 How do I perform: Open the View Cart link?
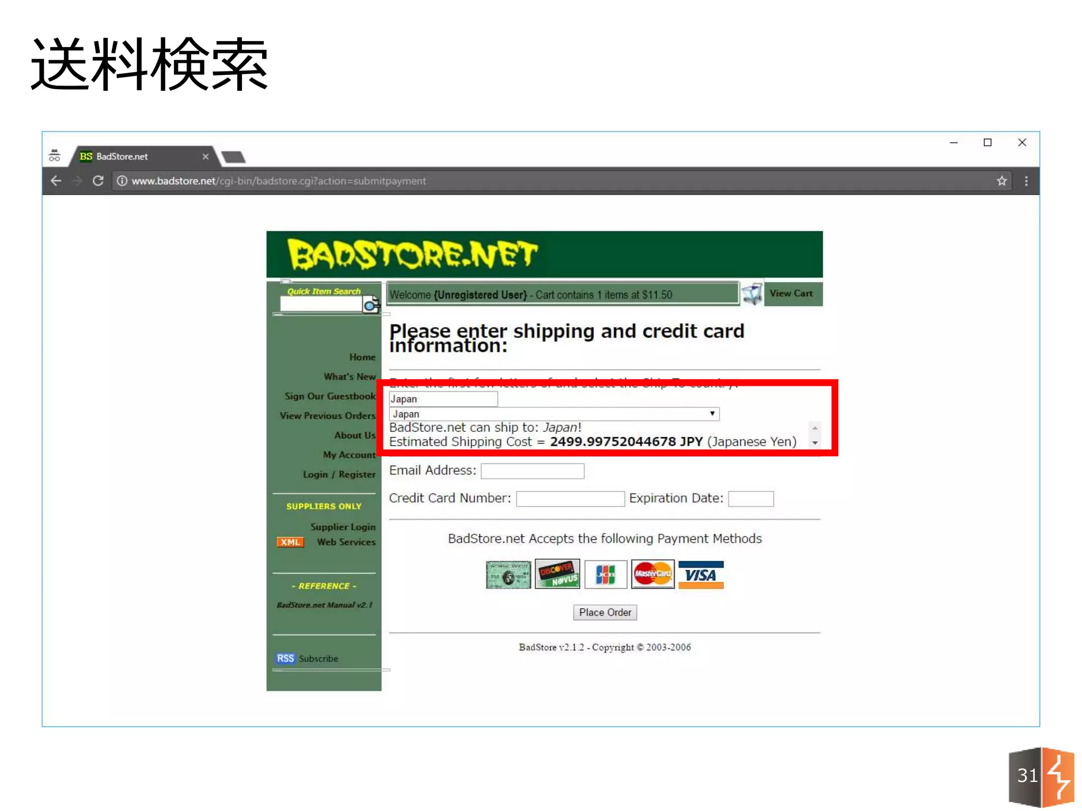coord(791,294)
